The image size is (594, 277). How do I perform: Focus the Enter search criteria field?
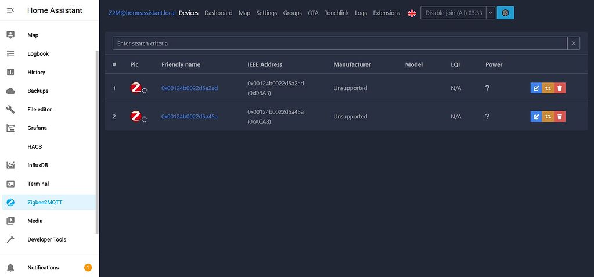click(340, 43)
